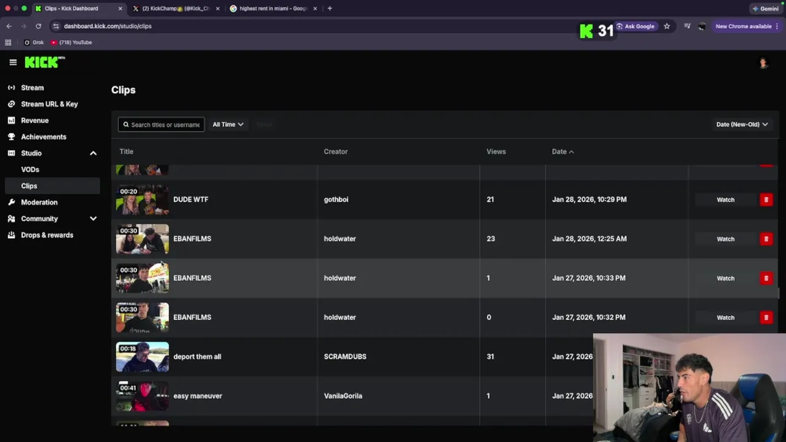Image resolution: width=786 pixels, height=442 pixels.
Task: Open the deport them all thumbnail
Action: [x=142, y=357]
